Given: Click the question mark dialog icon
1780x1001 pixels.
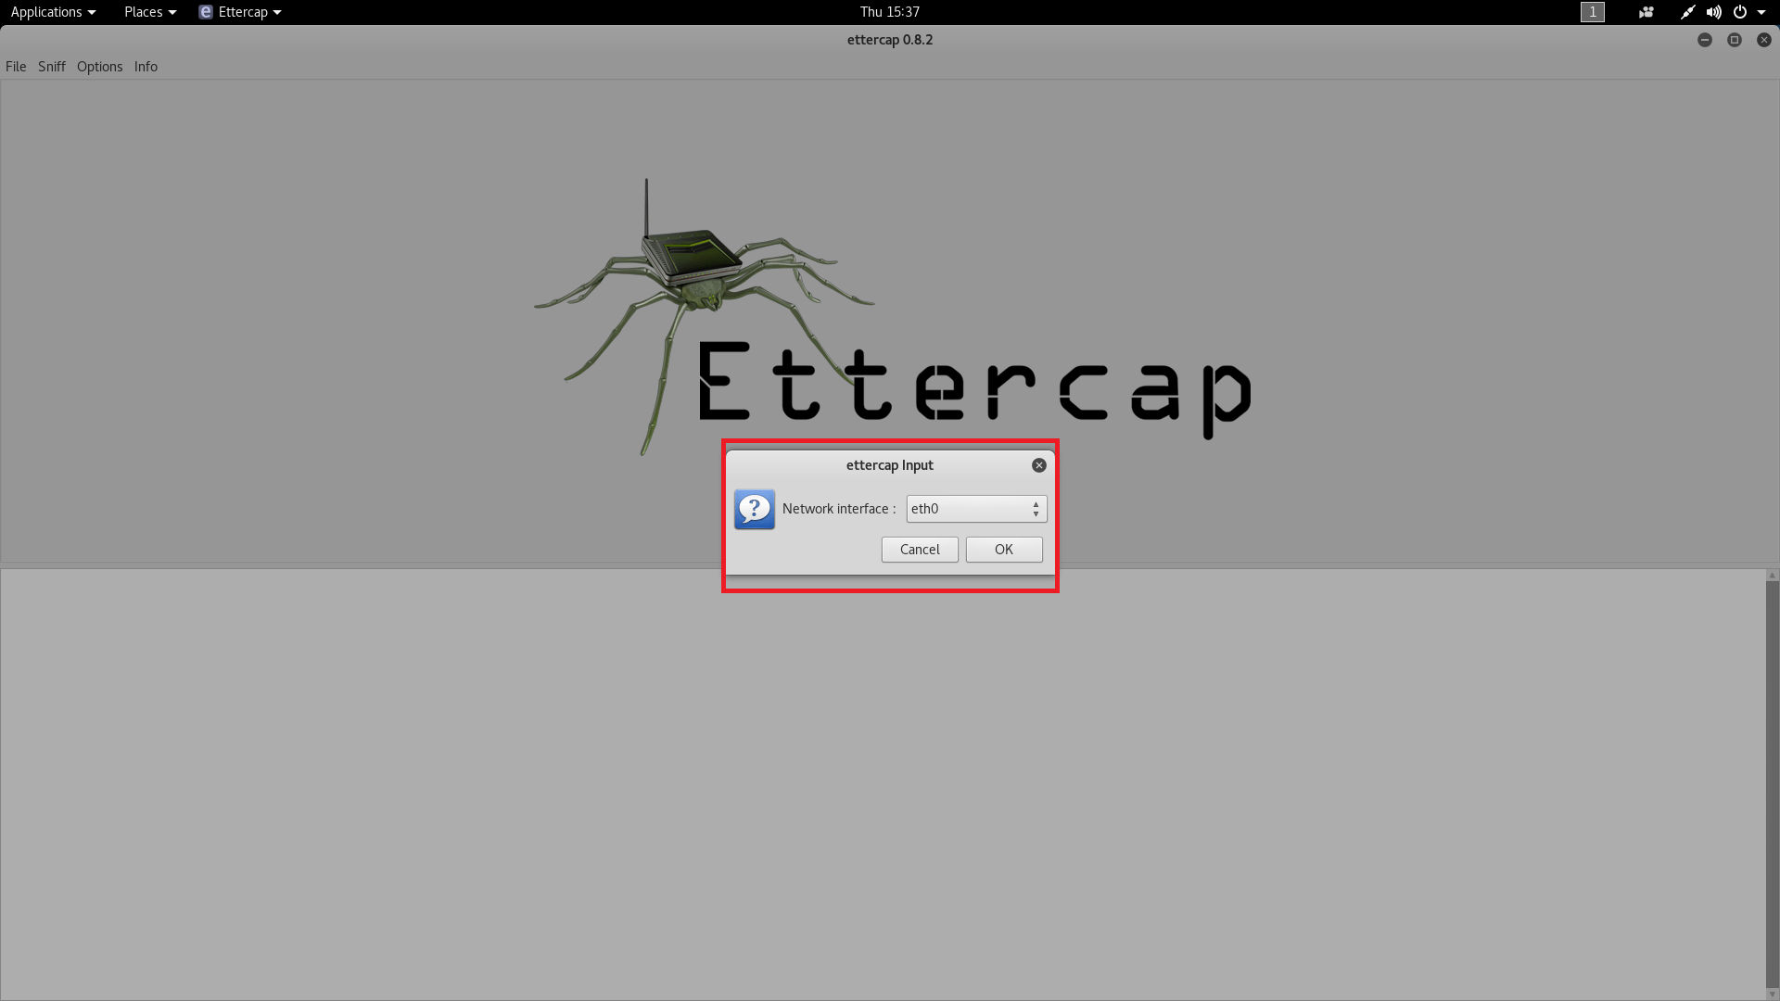Looking at the screenshot, I should pos(755,509).
